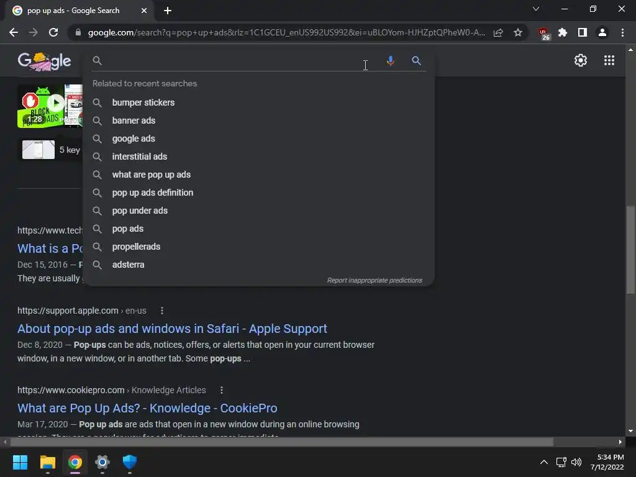636x477 pixels.
Task: Open Settings from the taskbar
Action: 102,462
